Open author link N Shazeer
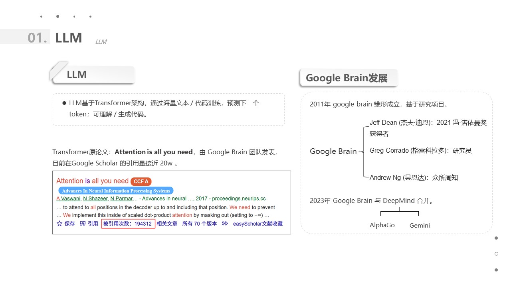 click(95, 199)
